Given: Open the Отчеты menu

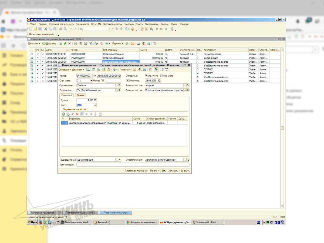Looking at the screenshot, I should coord(139,24).
